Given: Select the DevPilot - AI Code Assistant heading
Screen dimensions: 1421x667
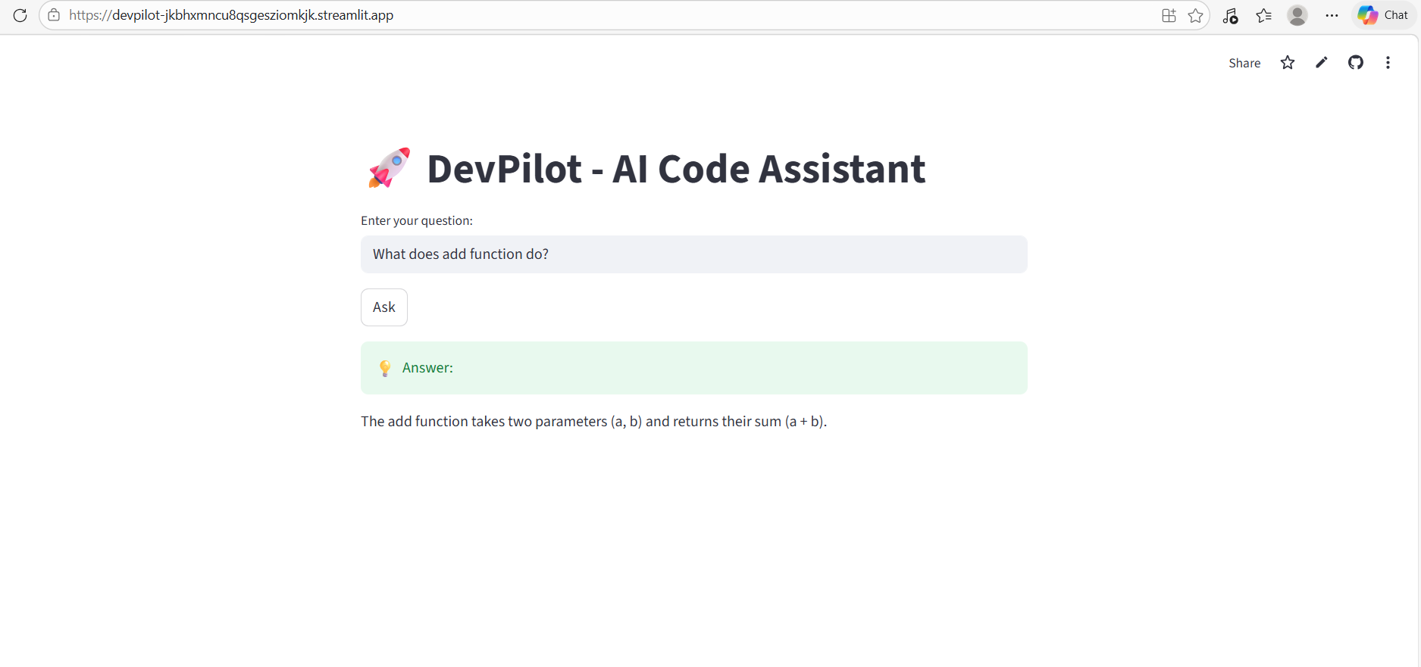Looking at the screenshot, I should [676, 168].
